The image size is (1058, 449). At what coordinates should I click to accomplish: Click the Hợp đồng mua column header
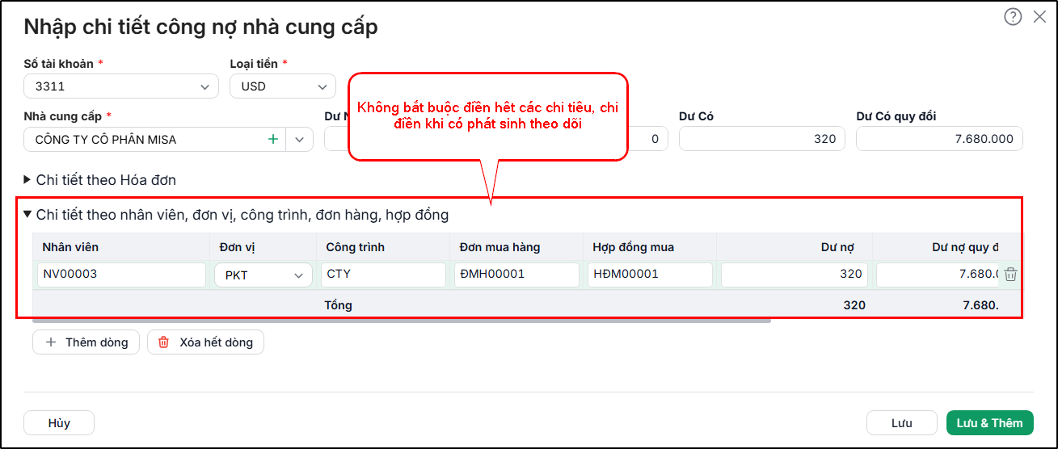(650, 247)
